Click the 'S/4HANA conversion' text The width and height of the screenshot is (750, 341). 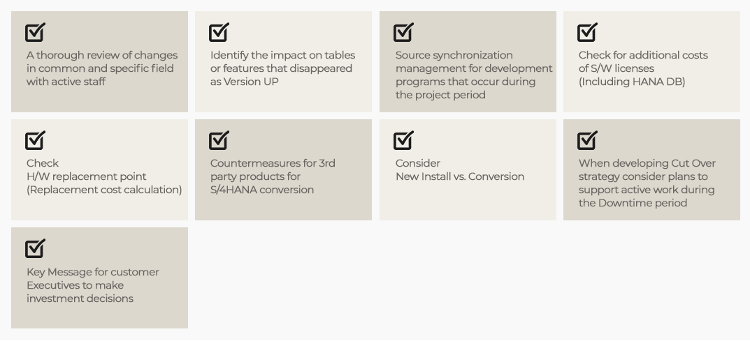(x=262, y=190)
